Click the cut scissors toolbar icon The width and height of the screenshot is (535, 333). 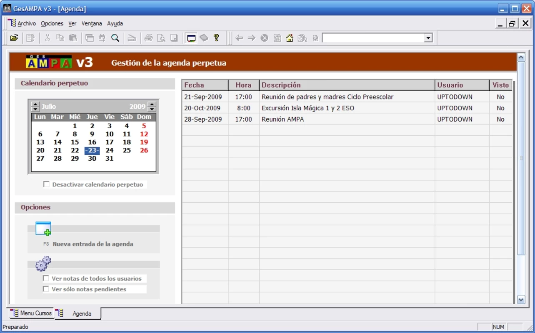pyautogui.click(x=47, y=38)
